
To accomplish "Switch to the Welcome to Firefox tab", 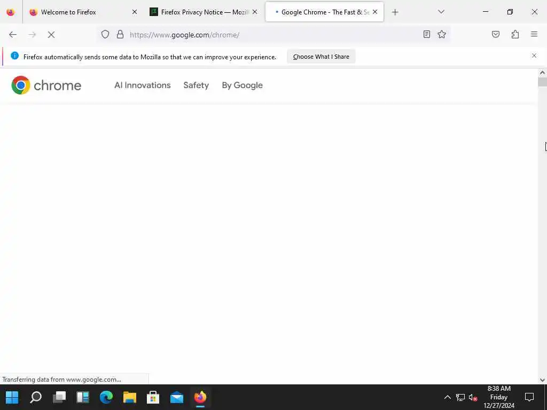I will (83, 12).
